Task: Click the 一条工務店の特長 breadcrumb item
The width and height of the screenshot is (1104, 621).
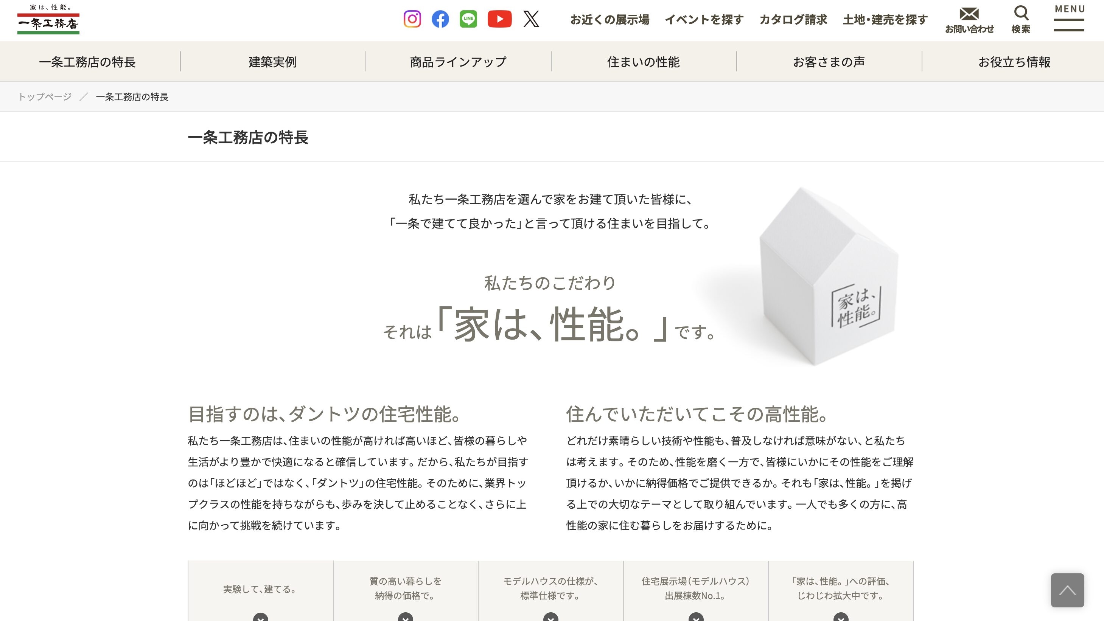Action: (x=132, y=97)
